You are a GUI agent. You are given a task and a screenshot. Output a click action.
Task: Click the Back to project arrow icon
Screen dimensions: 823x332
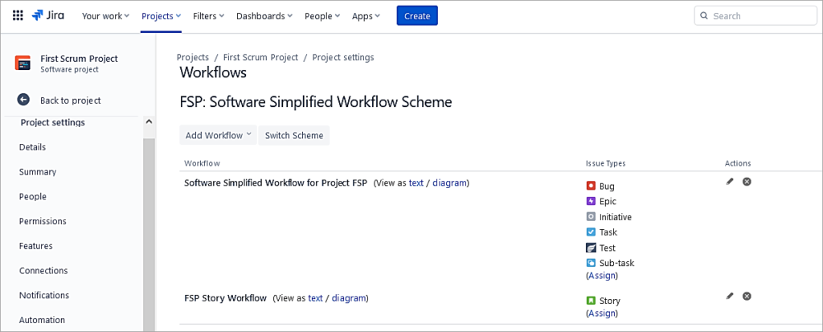click(x=23, y=100)
